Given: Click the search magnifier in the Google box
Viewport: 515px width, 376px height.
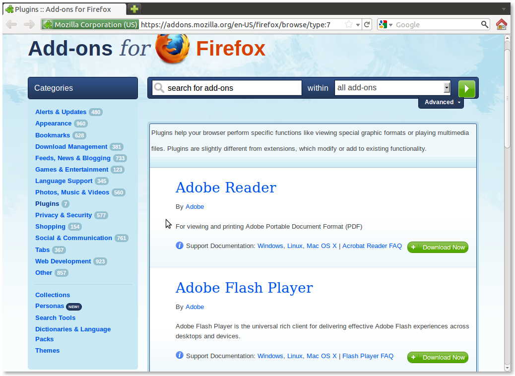Looking at the screenshot, I should (484, 24).
